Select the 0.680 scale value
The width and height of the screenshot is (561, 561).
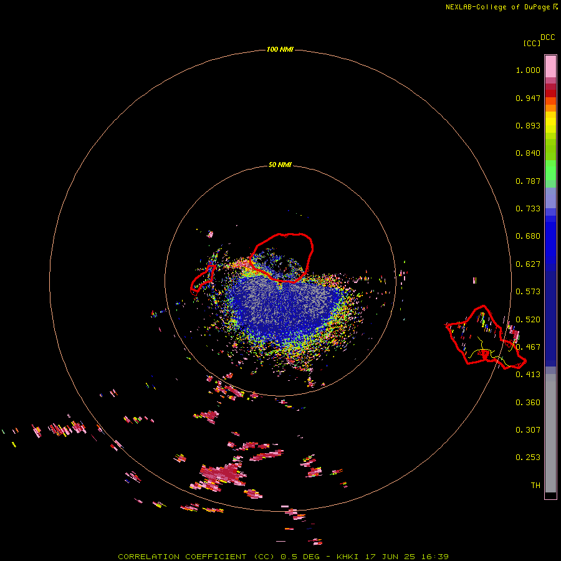pos(528,236)
